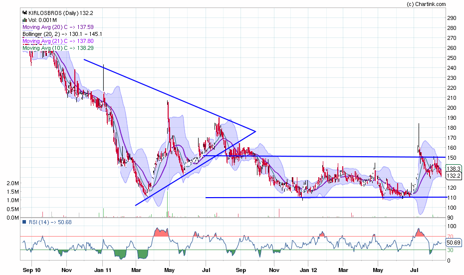Image resolution: width=464 pixels, height=275 pixels.
Task: Click the tall green volume bar near May 2011
Action: coord(168,204)
